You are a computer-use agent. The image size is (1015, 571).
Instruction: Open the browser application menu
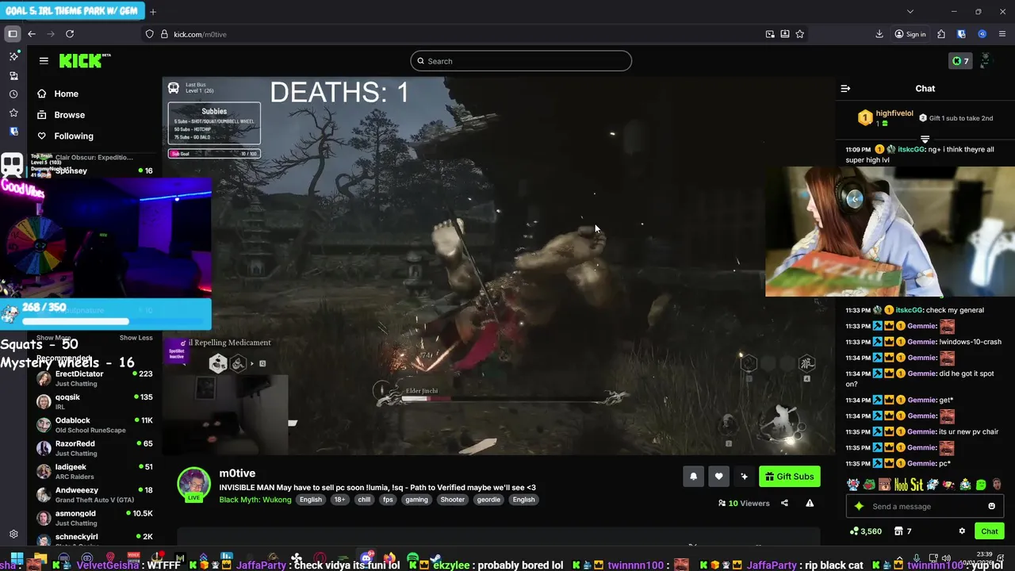1002,34
